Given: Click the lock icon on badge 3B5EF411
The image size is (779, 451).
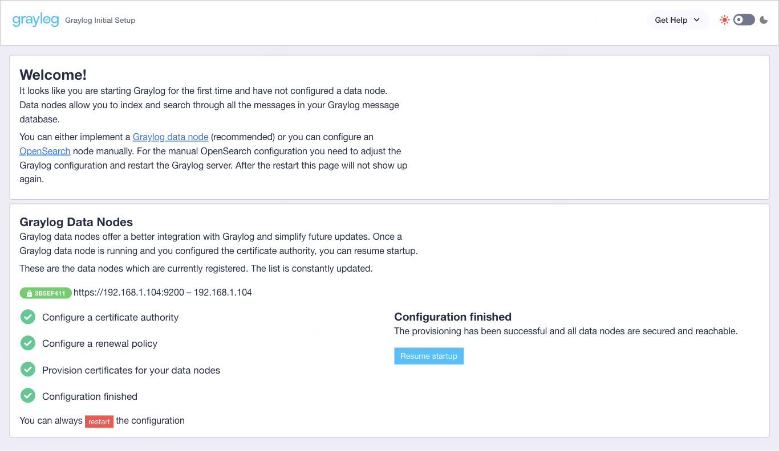Looking at the screenshot, I should 28,293.
